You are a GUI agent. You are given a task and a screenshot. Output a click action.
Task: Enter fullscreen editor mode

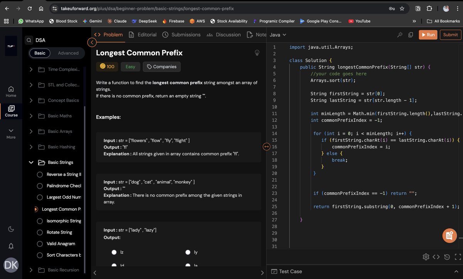[x=458, y=257]
